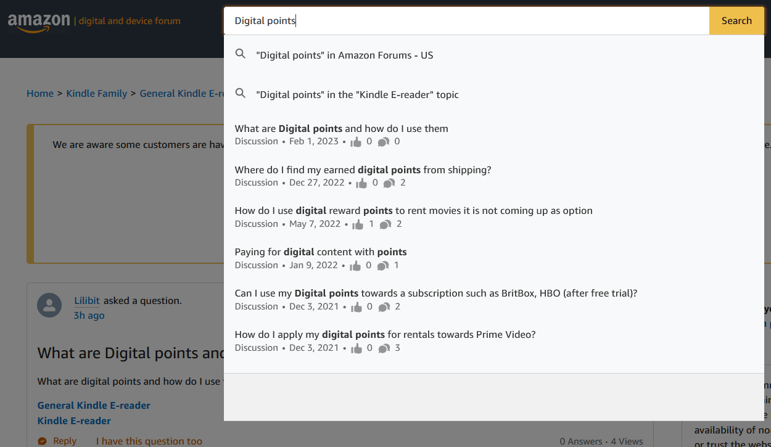The height and width of the screenshot is (447, 771).
Task: Click thumbs-up icon on "What are Digital points" result
Action: (x=357, y=141)
